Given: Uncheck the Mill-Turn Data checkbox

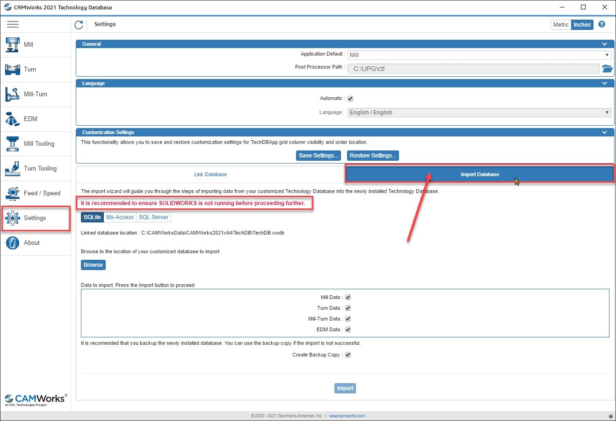Looking at the screenshot, I should coord(348,319).
